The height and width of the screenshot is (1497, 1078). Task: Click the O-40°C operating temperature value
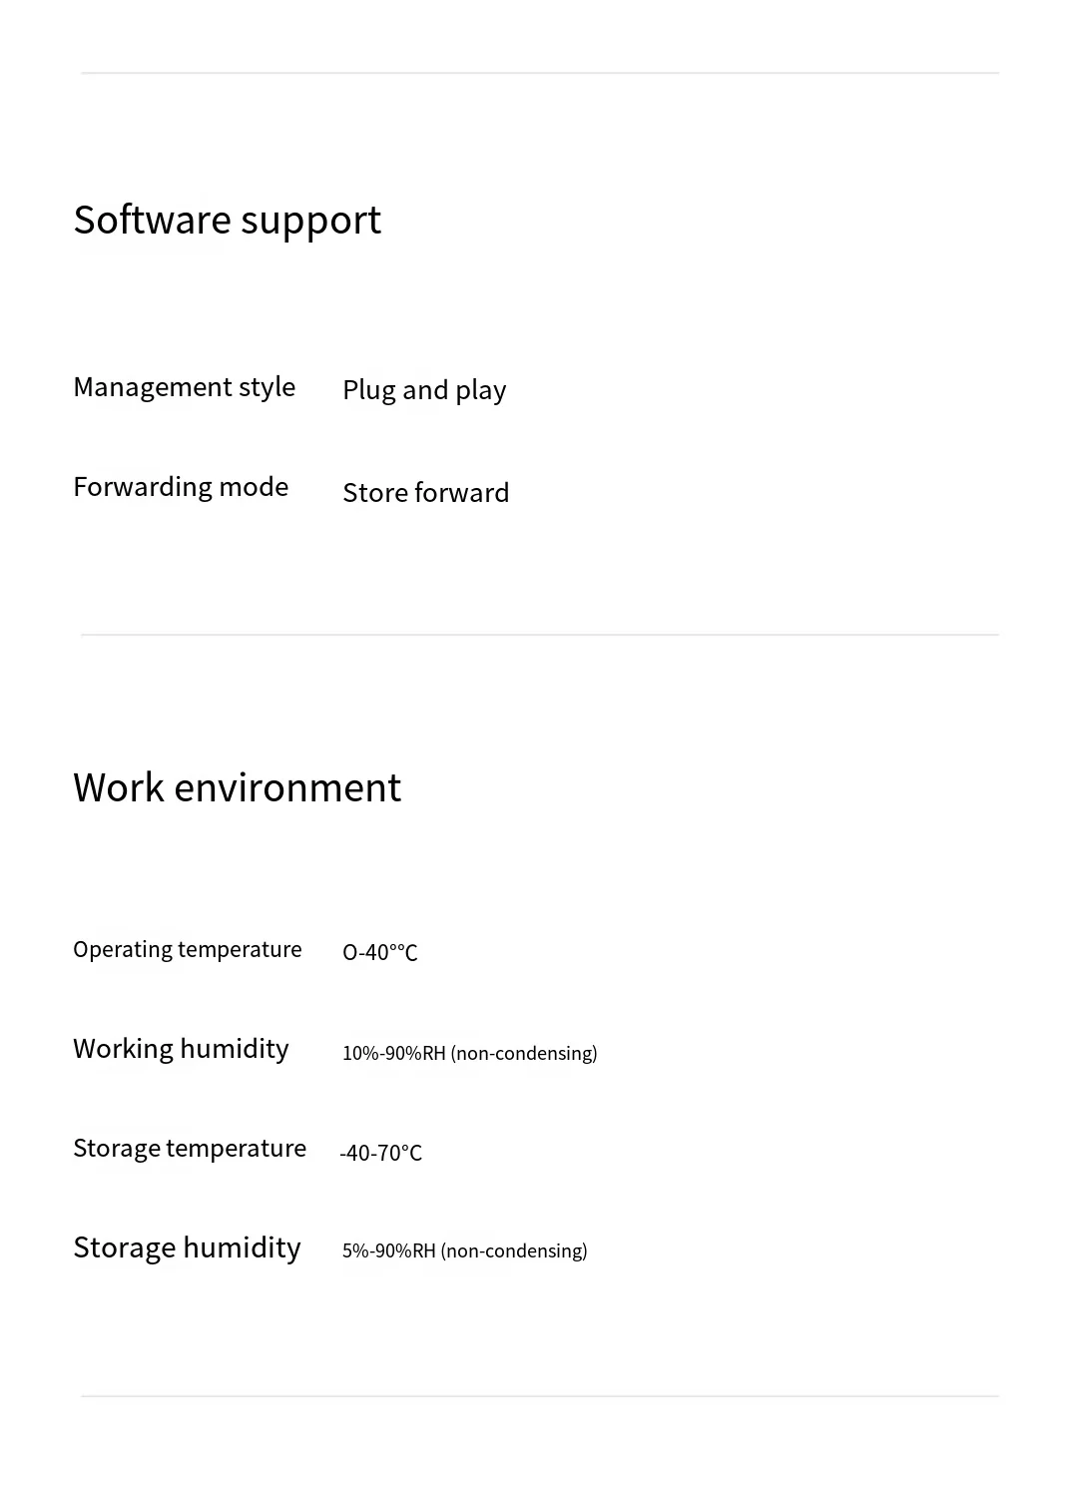pos(379,953)
